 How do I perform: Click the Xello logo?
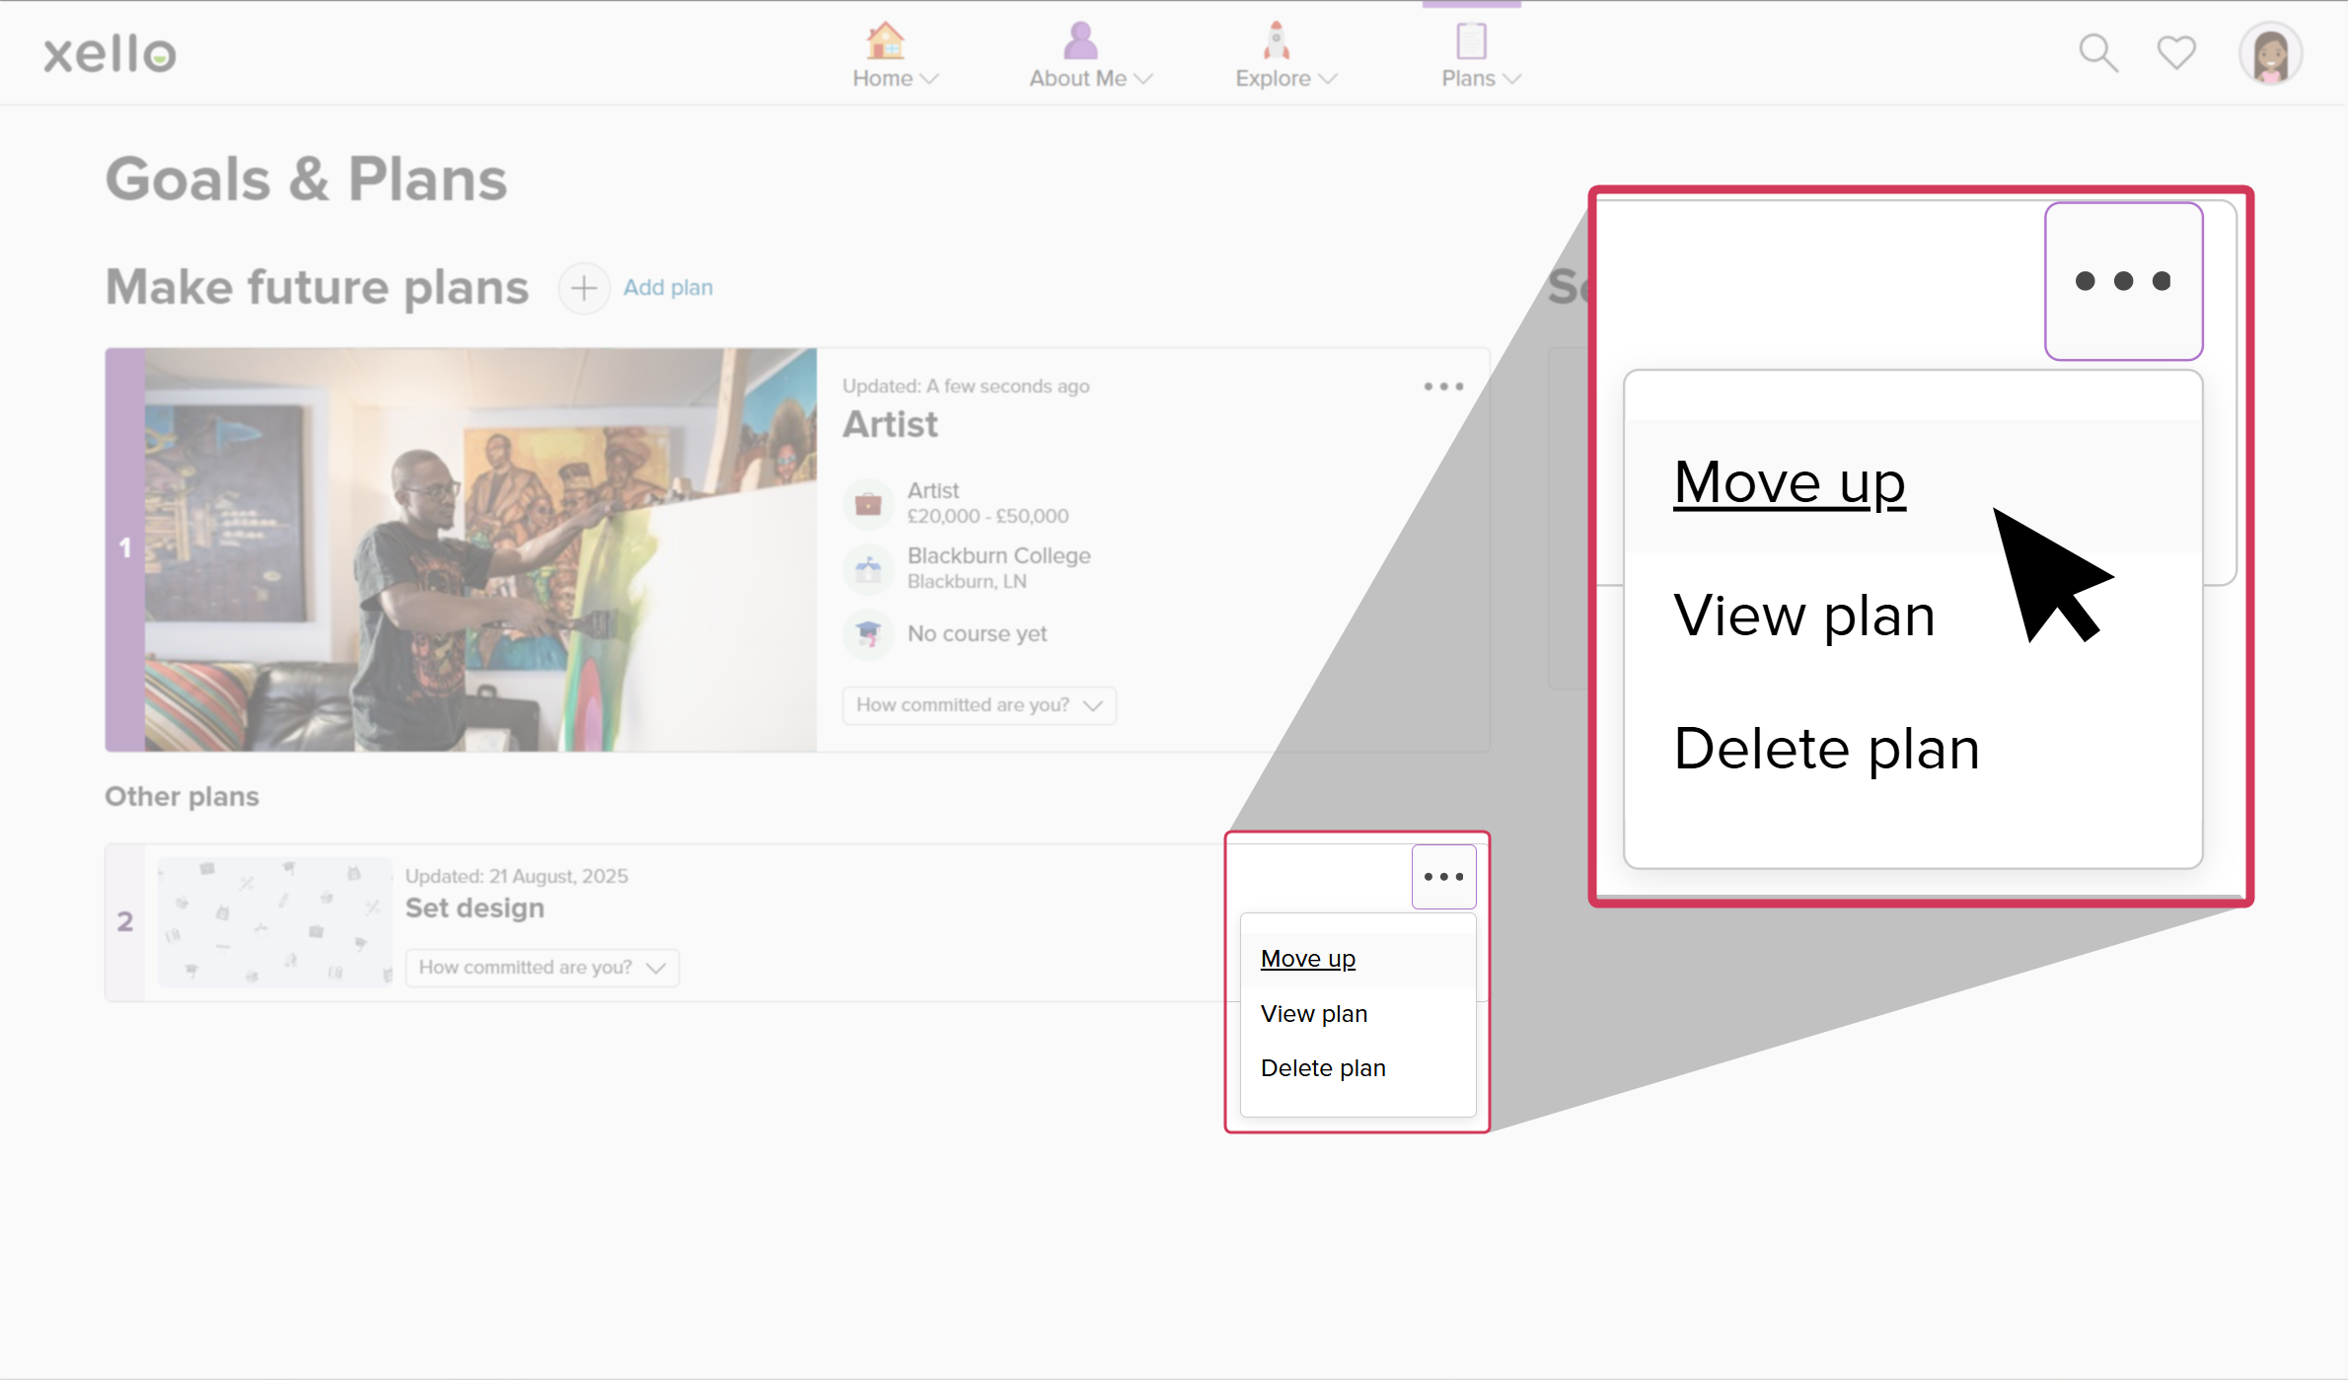110,53
